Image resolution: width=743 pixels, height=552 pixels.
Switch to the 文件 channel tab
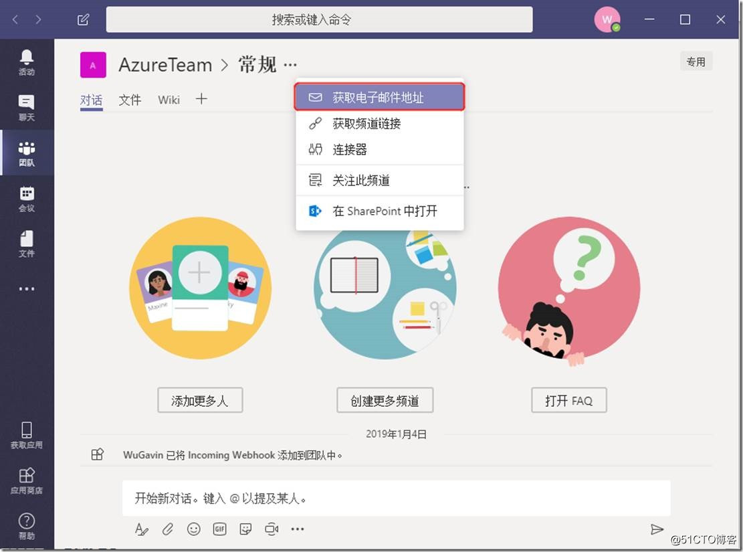coord(130,100)
